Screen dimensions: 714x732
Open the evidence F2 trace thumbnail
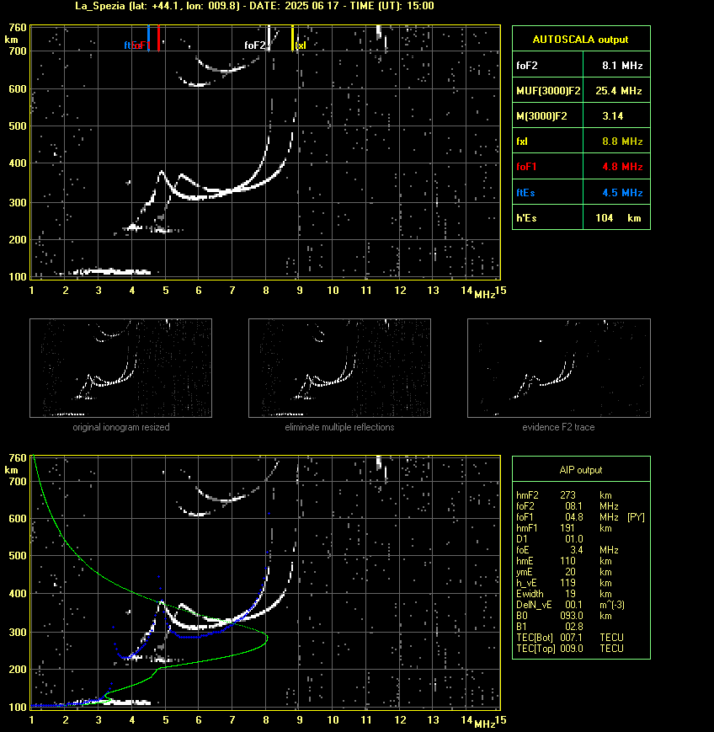click(559, 368)
